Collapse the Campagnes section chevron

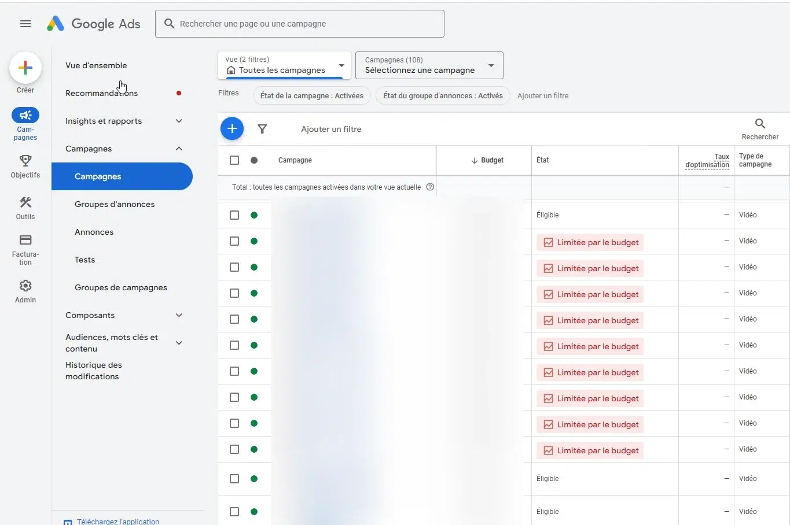pyautogui.click(x=179, y=149)
